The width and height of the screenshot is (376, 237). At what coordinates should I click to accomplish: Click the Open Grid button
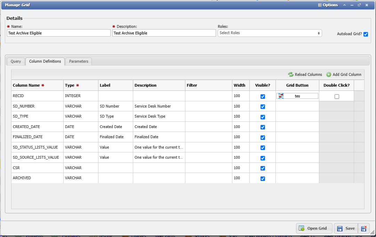(314, 228)
